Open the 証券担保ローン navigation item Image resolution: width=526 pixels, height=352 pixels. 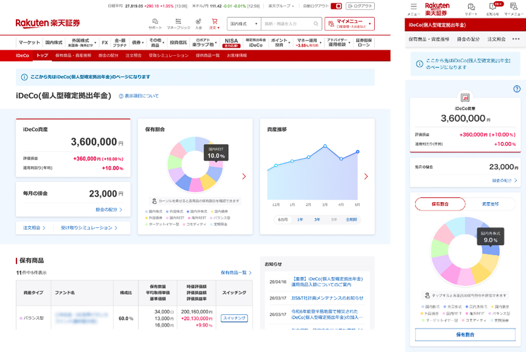(x=364, y=42)
